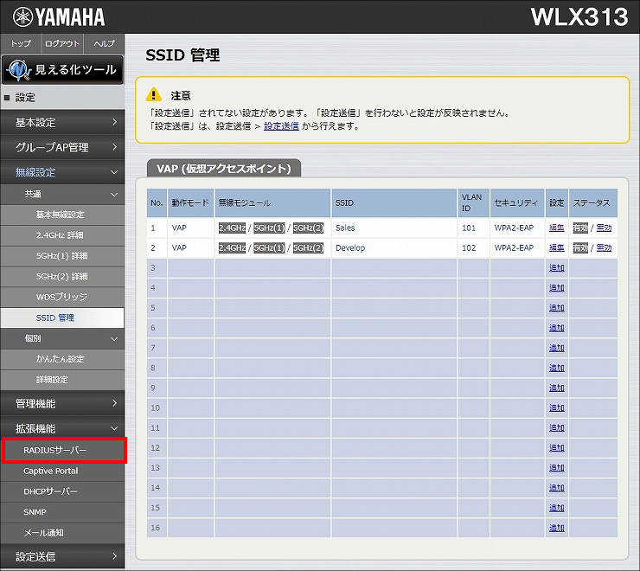640x571 pixels.
Task: Open 2.4GHz 詳細 settings
Action: point(62,235)
